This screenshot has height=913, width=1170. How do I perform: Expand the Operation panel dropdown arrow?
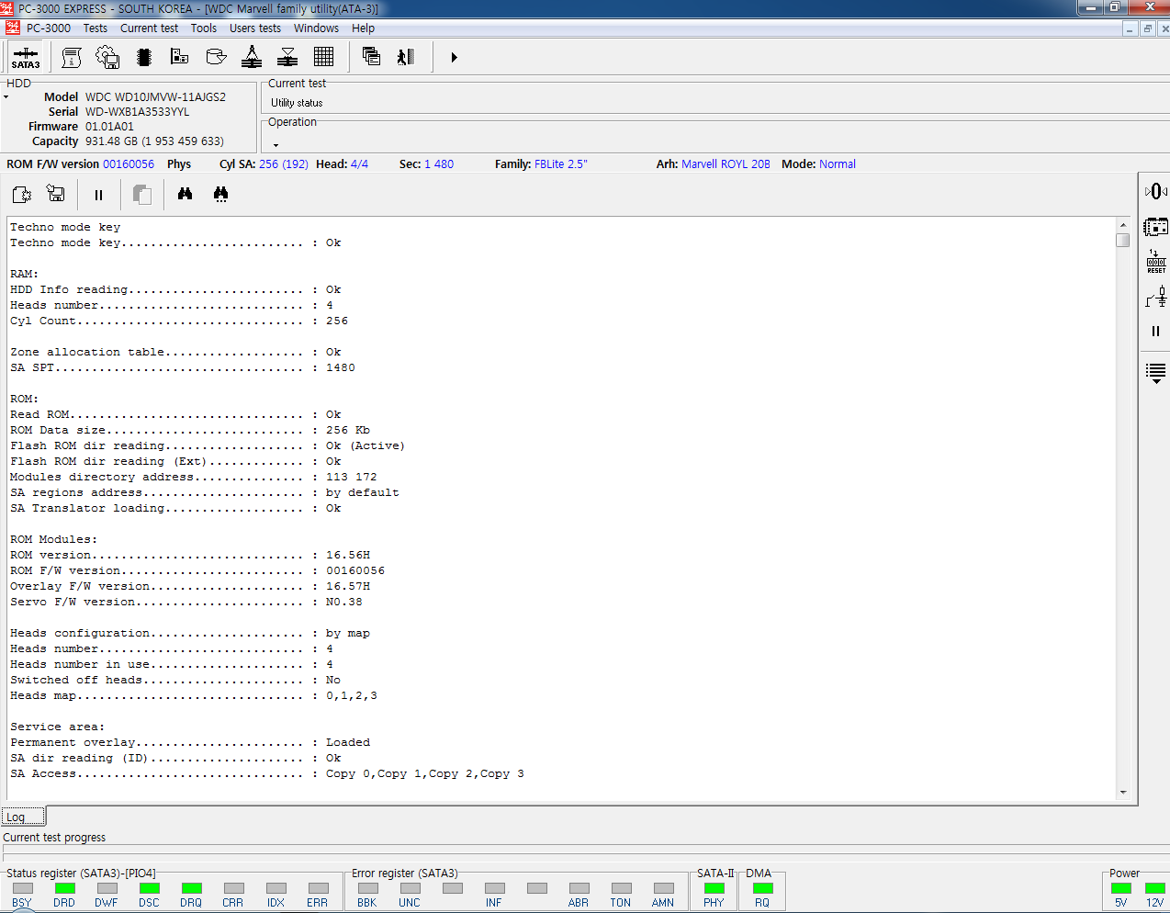click(276, 145)
